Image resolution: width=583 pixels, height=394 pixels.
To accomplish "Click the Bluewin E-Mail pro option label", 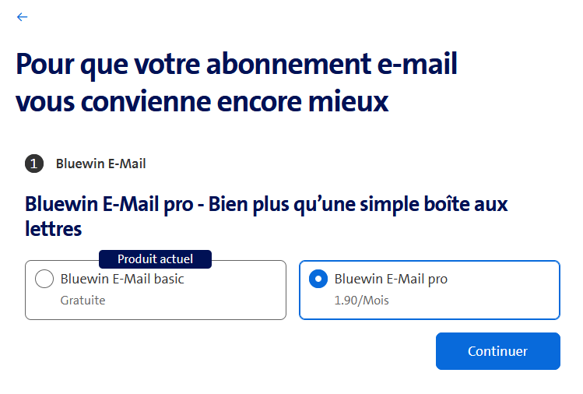I will (x=391, y=279).
